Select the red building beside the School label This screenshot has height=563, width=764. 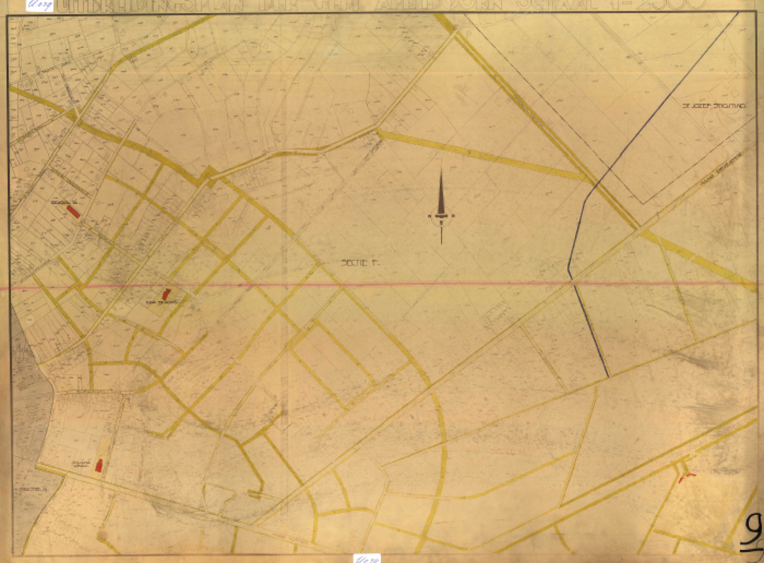pyautogui.click(x=73, y=211)
